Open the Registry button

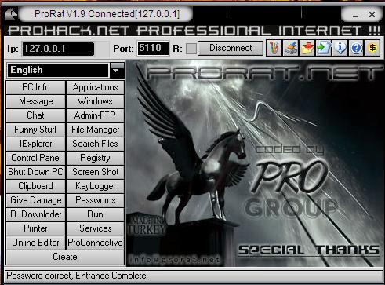coord(95,158)
